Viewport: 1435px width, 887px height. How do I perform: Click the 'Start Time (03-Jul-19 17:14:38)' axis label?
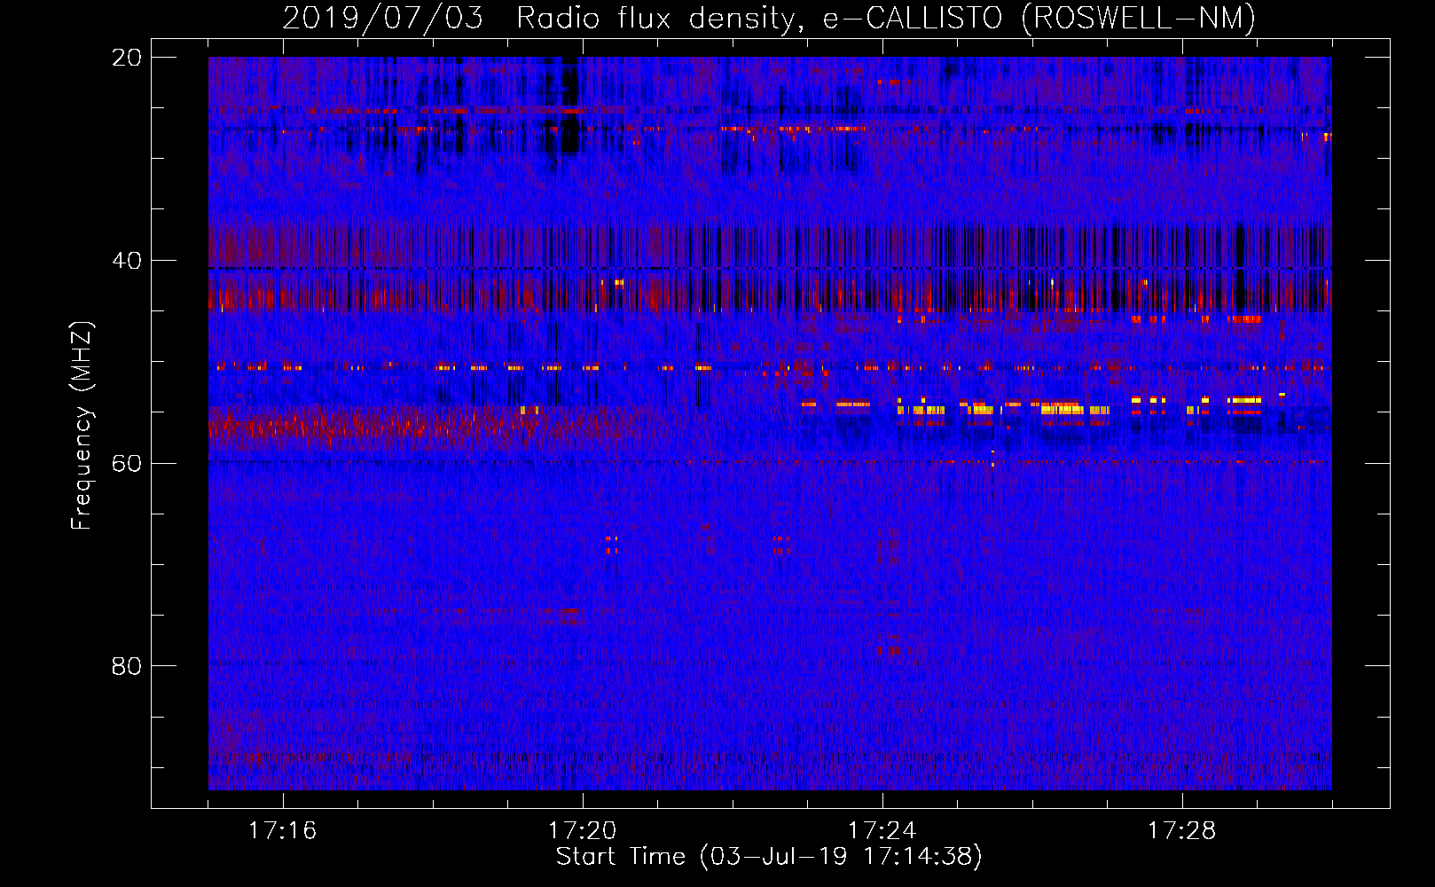(769, 857)
